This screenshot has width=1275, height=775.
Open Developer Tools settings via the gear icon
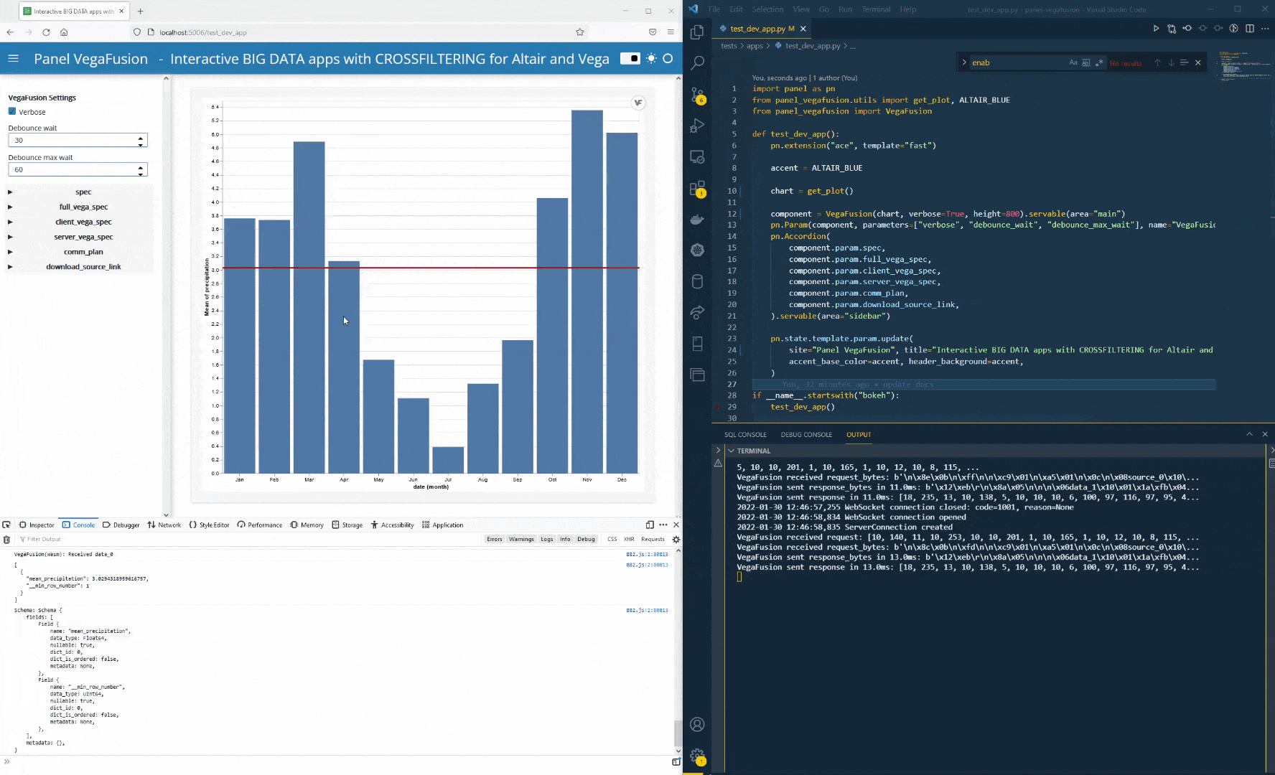(676, 539)
